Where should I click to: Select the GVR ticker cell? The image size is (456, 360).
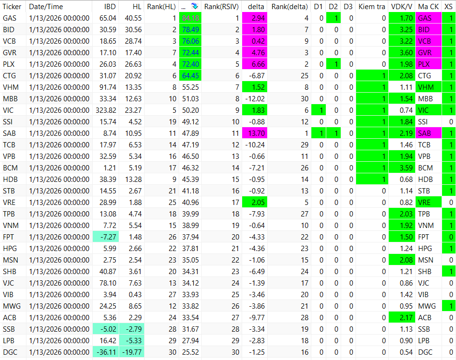pyautogui.click(x=13, y=53)
